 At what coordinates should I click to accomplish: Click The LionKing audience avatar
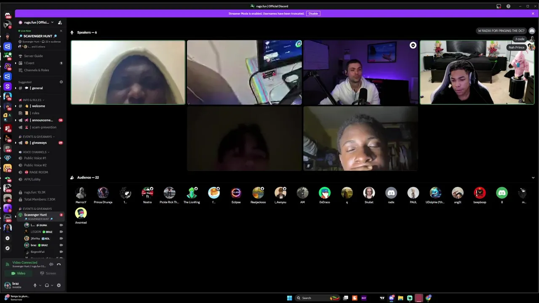[x=192, y=193]
